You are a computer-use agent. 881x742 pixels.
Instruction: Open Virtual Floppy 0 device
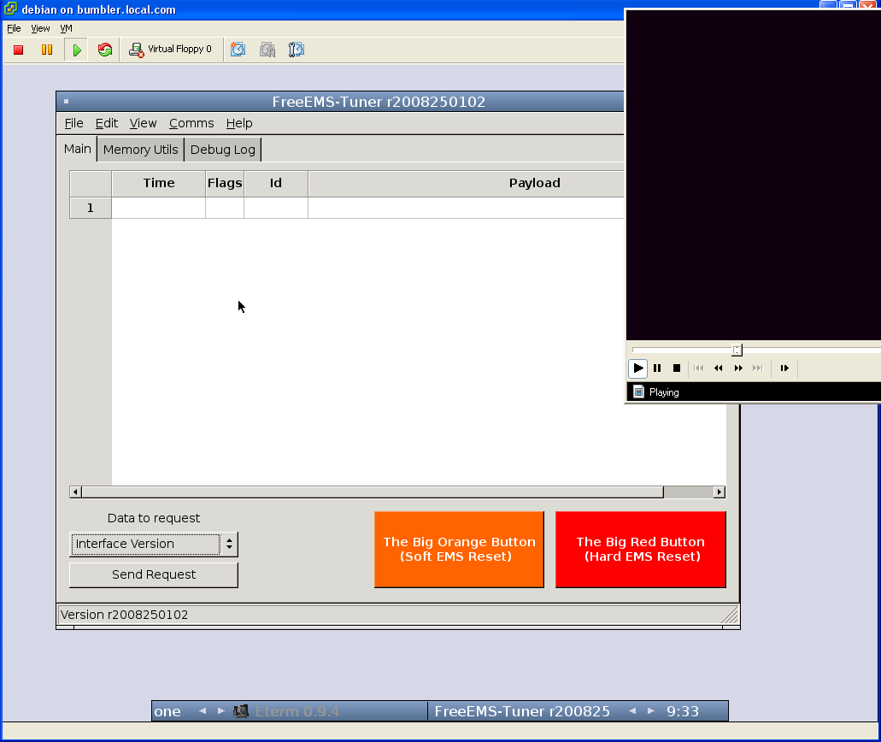tap(170, 50)
